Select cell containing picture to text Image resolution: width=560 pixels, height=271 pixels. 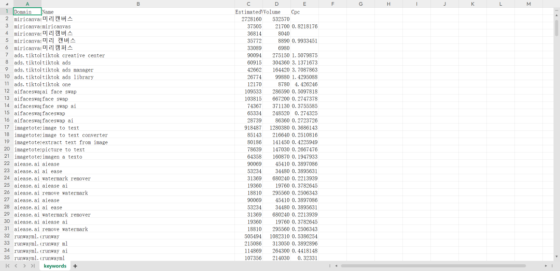(x=138, y=149)
